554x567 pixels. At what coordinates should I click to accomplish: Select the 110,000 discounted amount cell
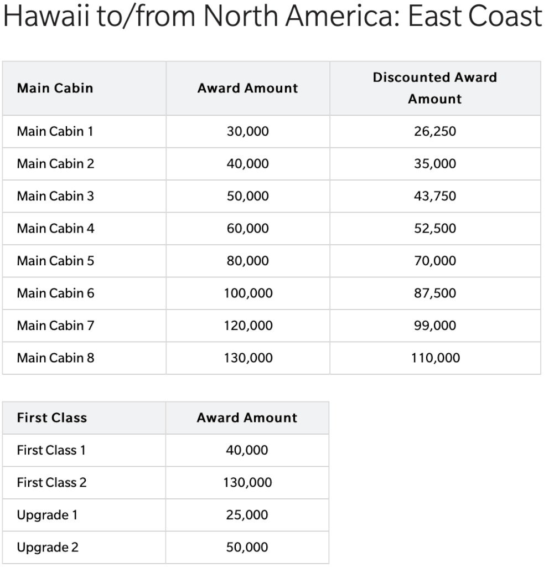pos(436,358)
